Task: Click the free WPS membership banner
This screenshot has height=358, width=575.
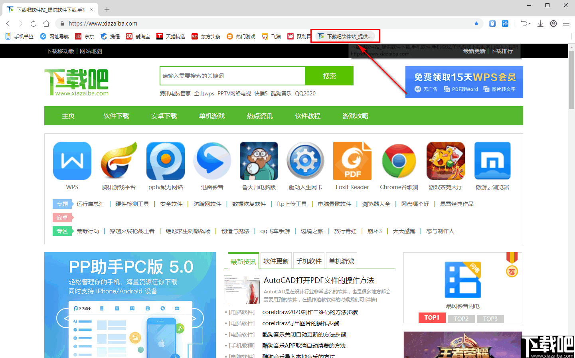Action: (464, 82)
